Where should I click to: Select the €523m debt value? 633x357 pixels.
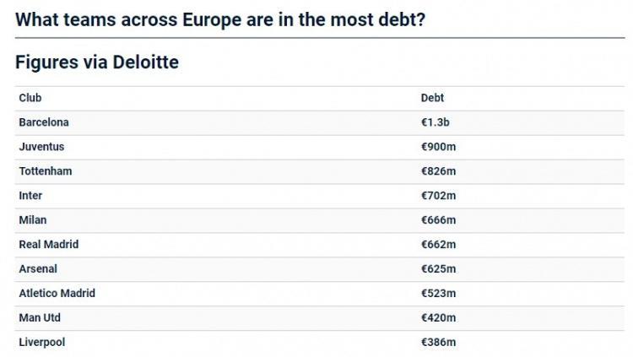(438, 294)
